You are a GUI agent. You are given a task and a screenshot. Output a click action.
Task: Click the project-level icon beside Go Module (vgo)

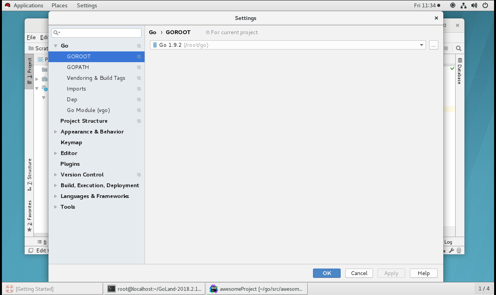pyautogui.click(x=139, y=110)
